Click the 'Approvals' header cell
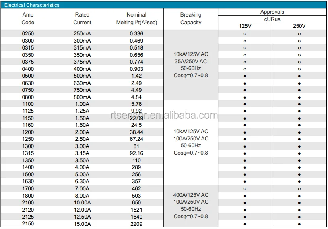Image resolution: width=328 pixels, height=229 pixels. (x=272, y=12)
